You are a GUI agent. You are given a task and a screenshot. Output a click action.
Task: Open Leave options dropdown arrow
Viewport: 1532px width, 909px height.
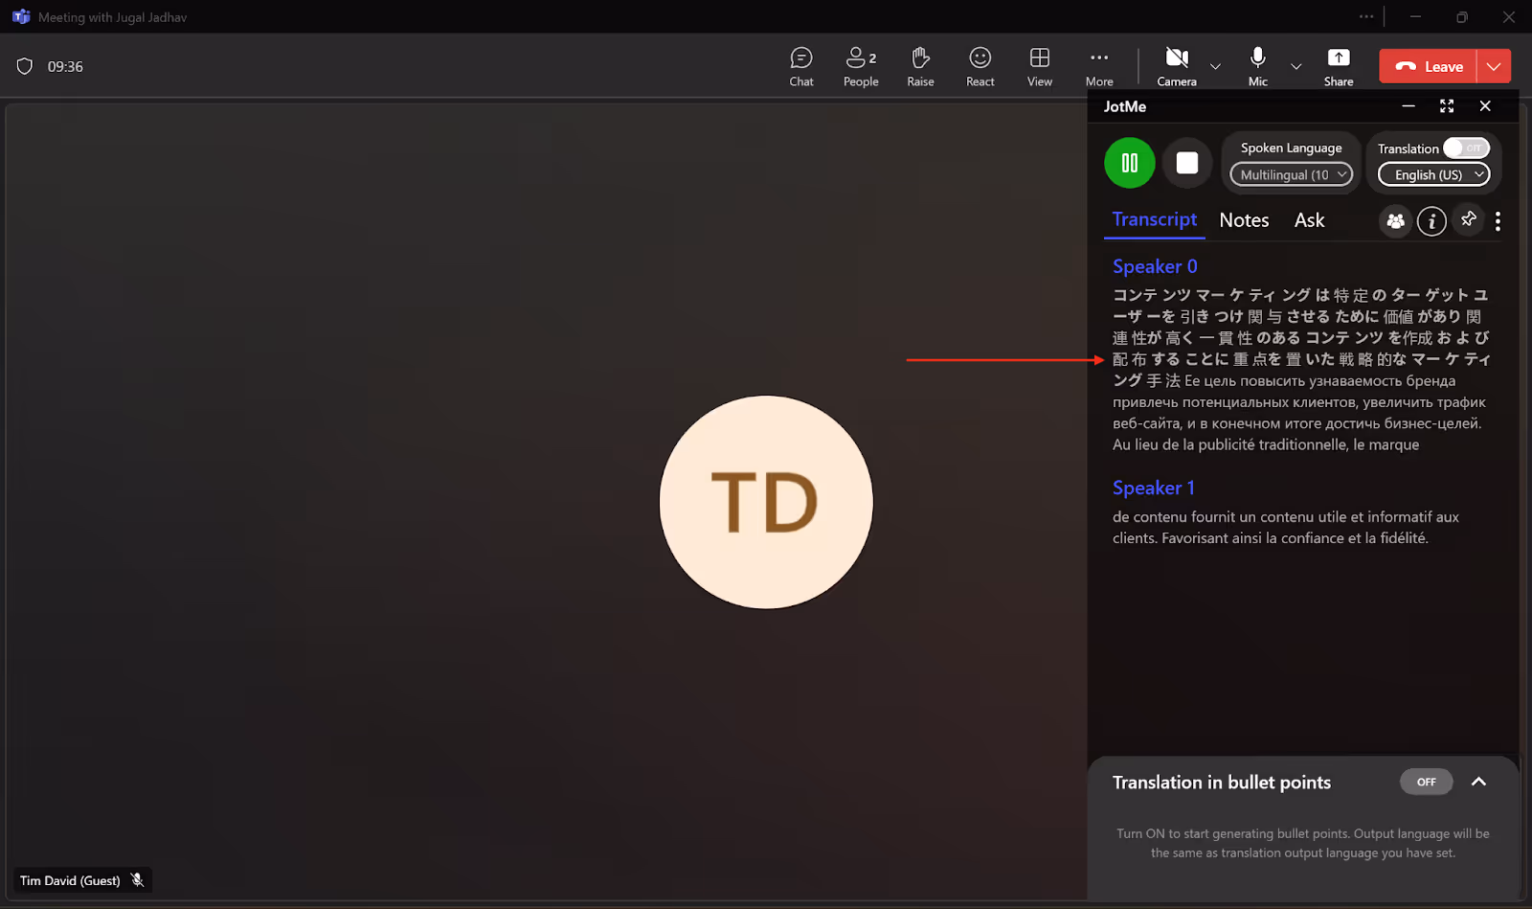tap(1494, 66)
